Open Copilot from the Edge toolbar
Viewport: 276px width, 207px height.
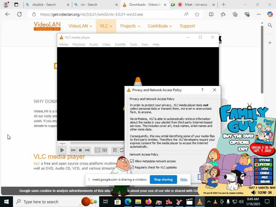pos(270,14)
